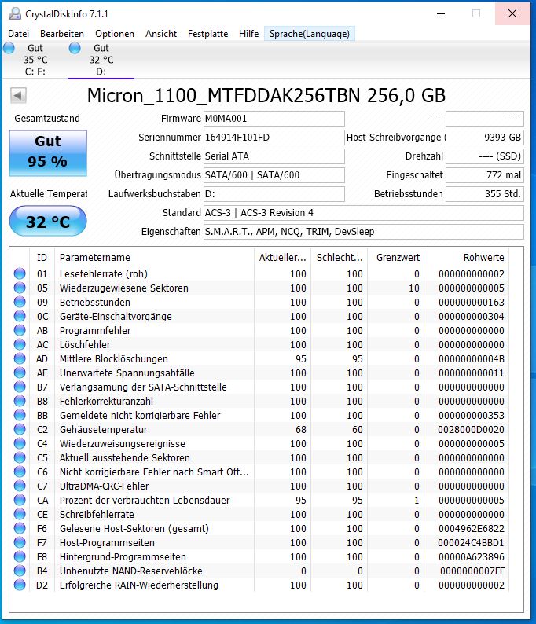Click status orb for Wiederzugewiesene Sektoren
536x624 pixels.
click(x=20, y=288)
